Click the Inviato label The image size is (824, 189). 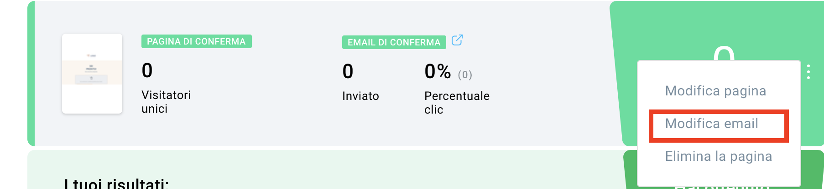pyautogui.click(x=360, y=96)
